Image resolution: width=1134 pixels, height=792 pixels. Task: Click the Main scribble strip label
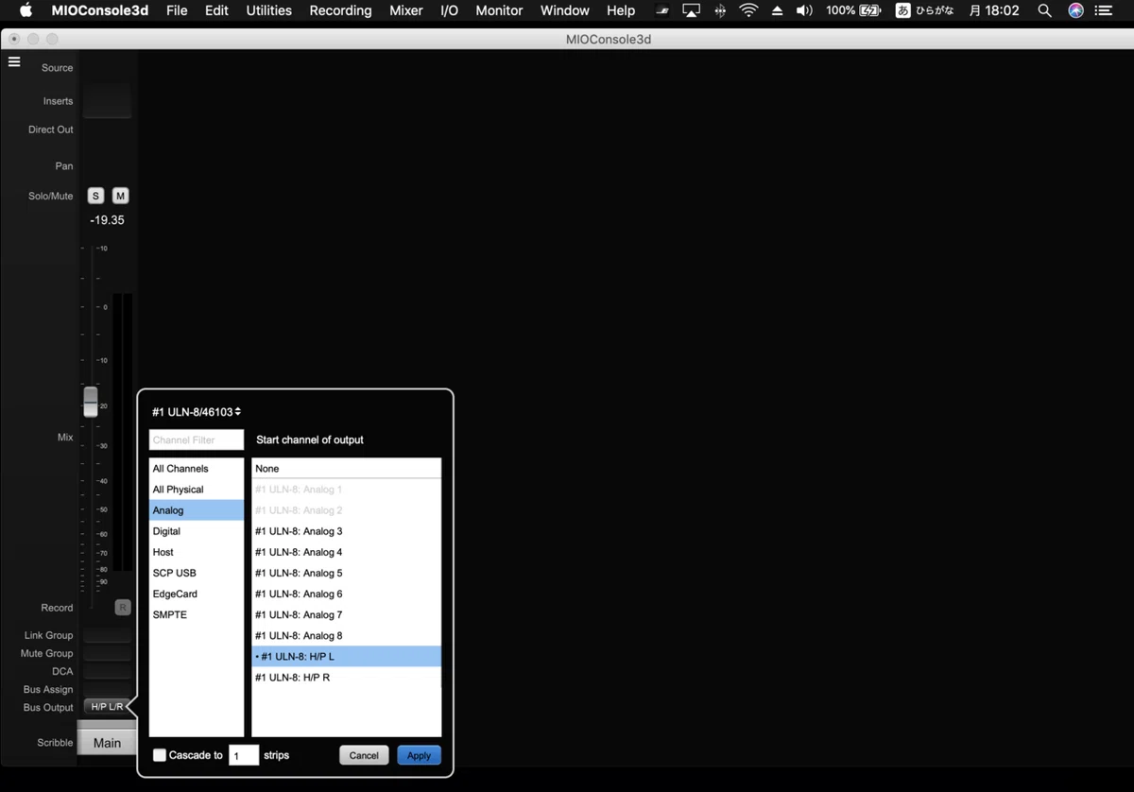(x=107, y=743)
